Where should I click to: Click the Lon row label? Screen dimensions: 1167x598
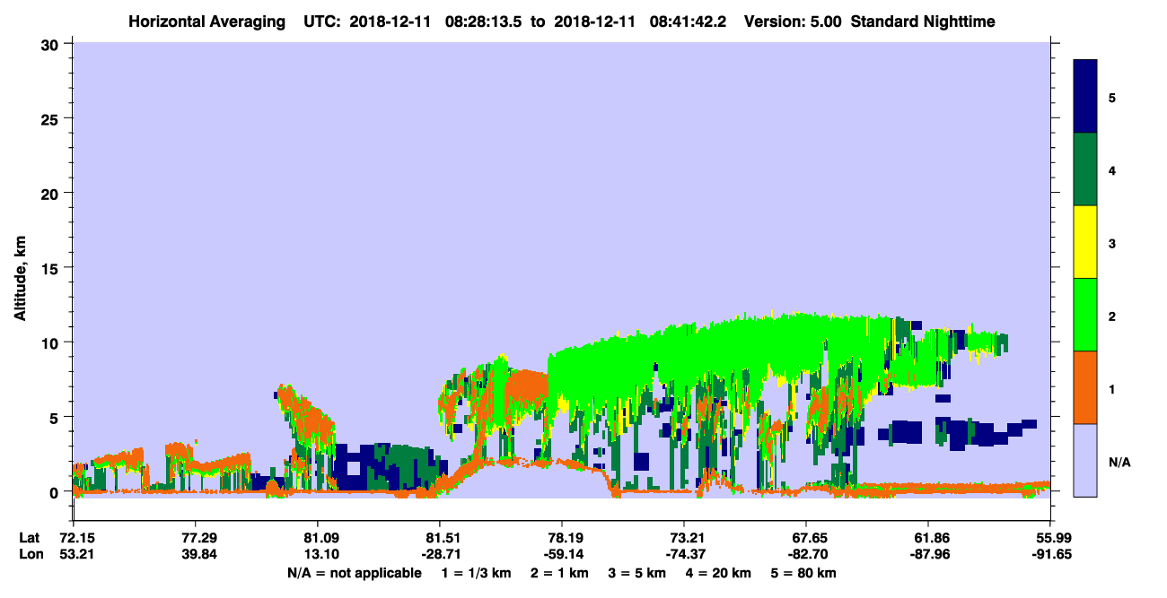tap(30, 554)
